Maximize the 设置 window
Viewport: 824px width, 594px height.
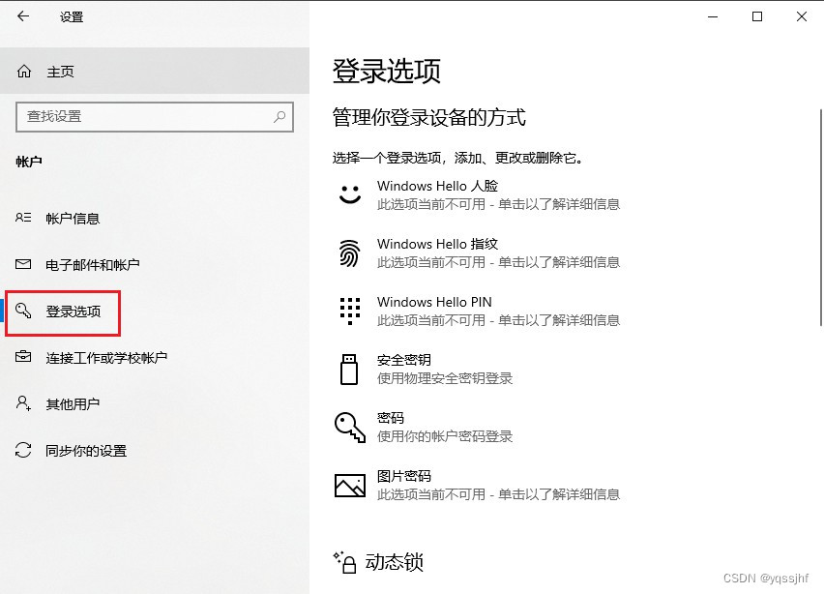click(x=757, y=16)
